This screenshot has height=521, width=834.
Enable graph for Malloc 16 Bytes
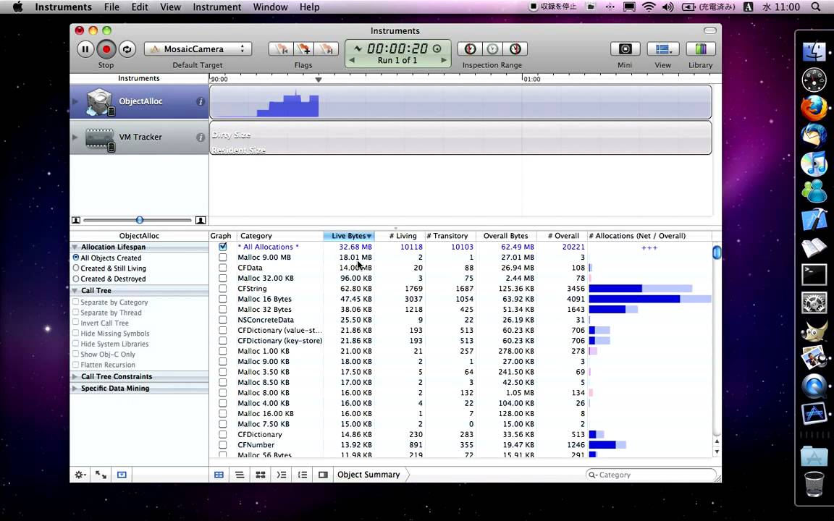pos(223,299)
